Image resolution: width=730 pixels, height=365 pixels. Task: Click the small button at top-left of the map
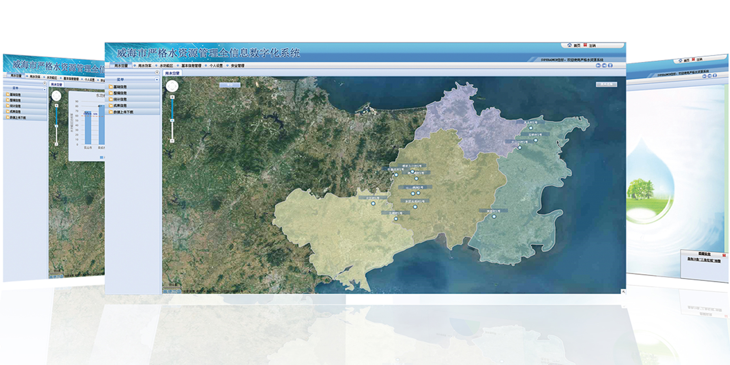point(230,85)
